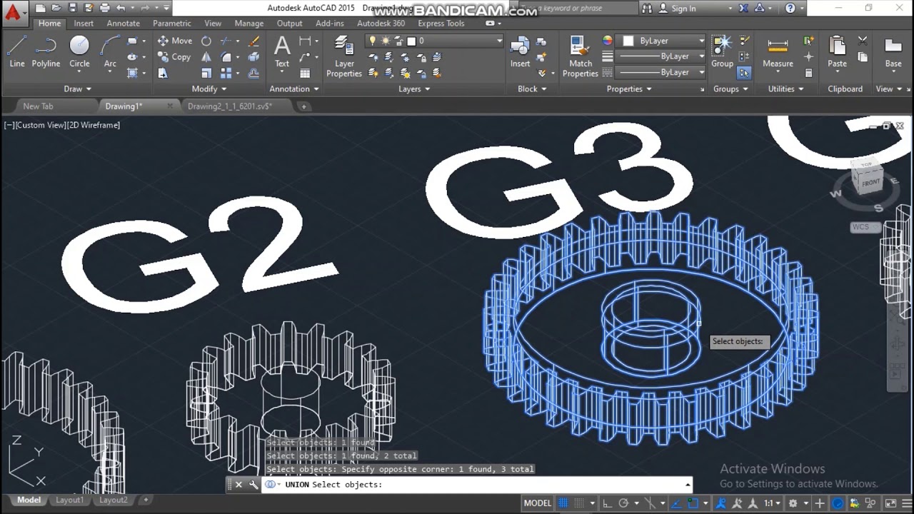Viewport: 914px width, 514px height.
Task: Expand the Annotation panel dropdown
Action: coord(294,89)
